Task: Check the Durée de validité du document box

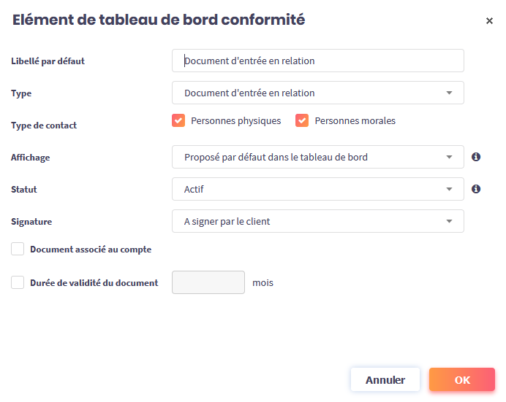Action: point(18,282)
